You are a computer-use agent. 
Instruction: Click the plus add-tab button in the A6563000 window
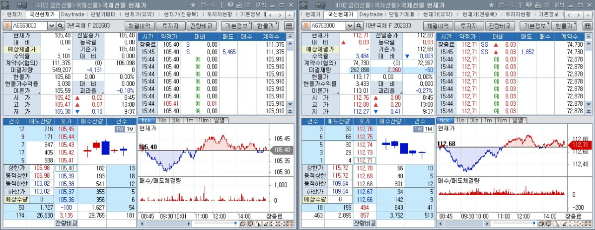290,15
